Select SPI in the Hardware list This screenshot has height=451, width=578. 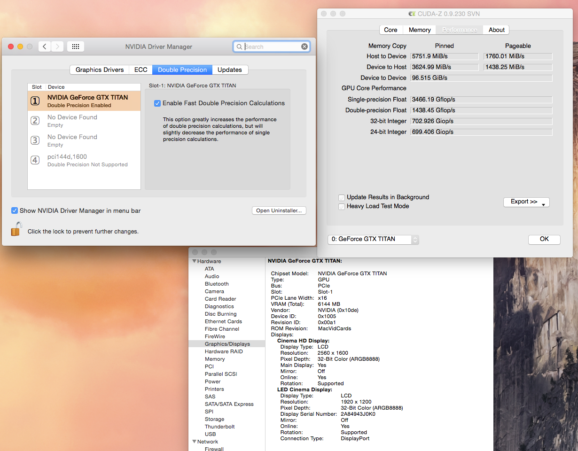pos(209,412)
